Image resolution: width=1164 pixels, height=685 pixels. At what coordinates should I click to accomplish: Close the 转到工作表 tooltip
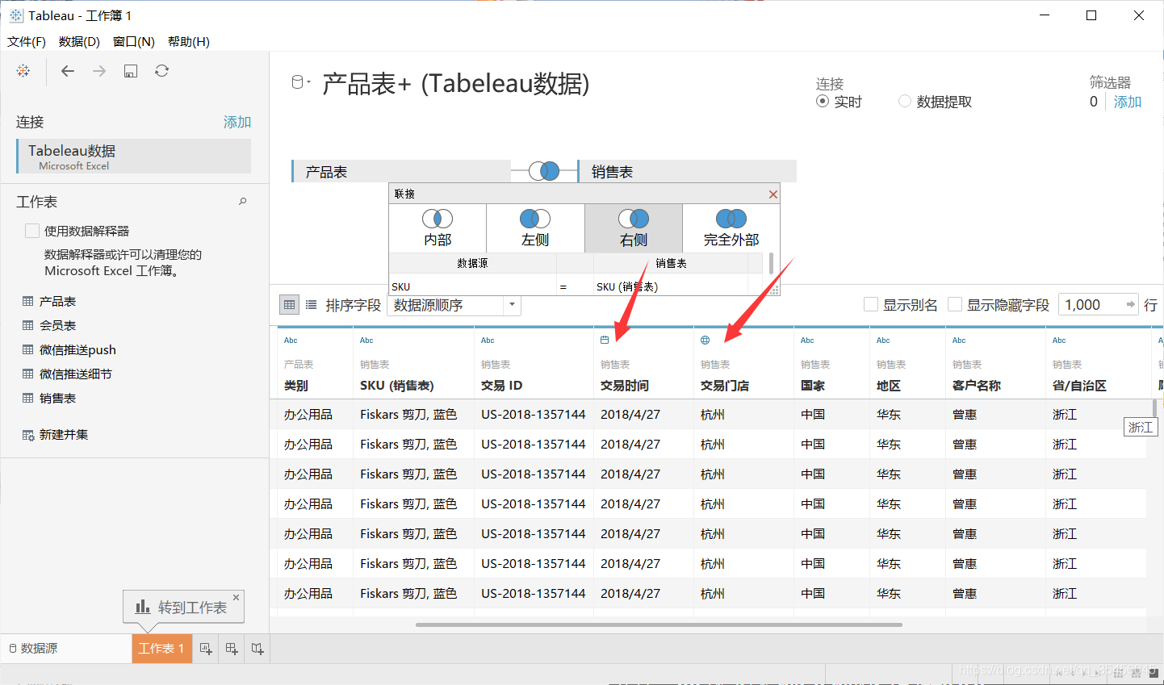coord(236,597)
